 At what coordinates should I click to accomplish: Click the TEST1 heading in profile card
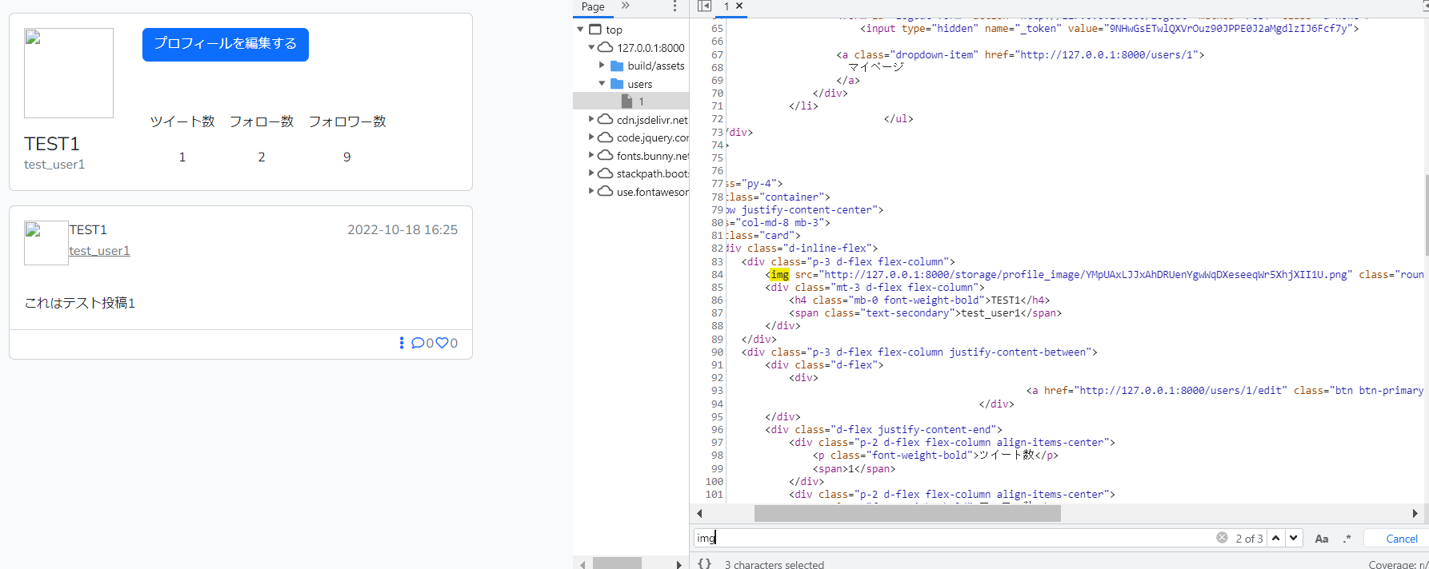click(52, 144)
